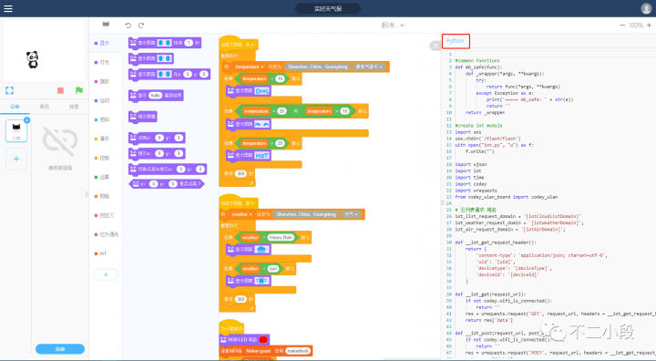Edit the 10 in temperature less-than block
Screen dimensions: 656x361
[x=280, y=78]
